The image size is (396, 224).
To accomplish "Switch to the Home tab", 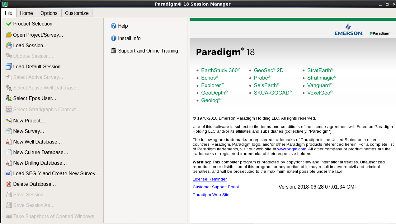I will (26, 13).
